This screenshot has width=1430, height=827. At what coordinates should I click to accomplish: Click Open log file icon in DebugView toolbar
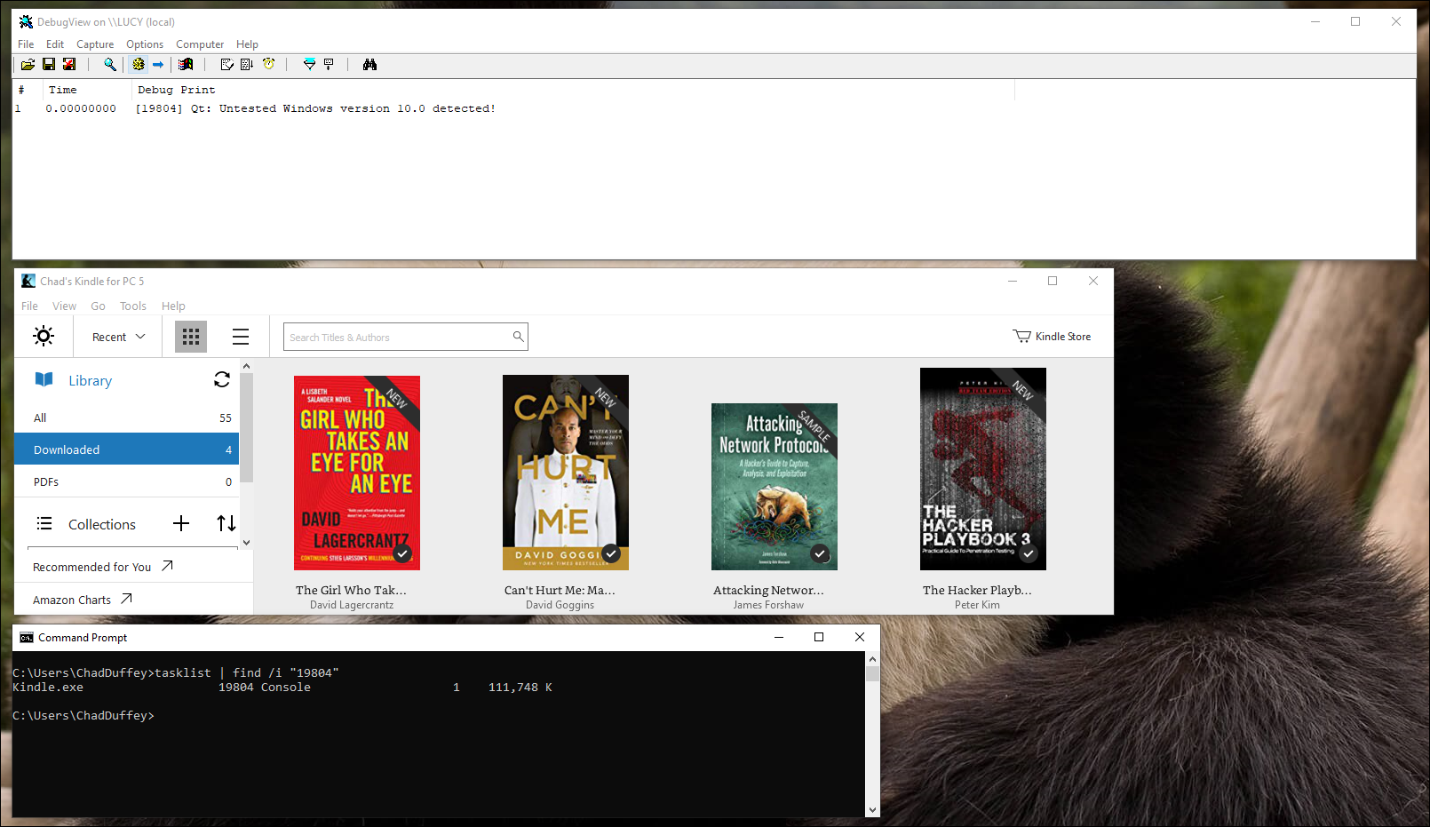click(x=28, y=64)
